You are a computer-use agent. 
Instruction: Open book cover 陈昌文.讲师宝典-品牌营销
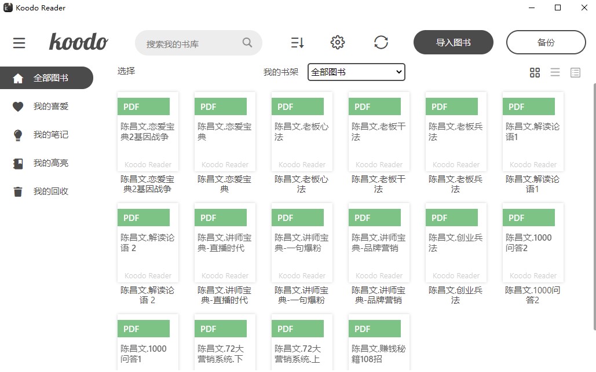(x=379, y=243)
